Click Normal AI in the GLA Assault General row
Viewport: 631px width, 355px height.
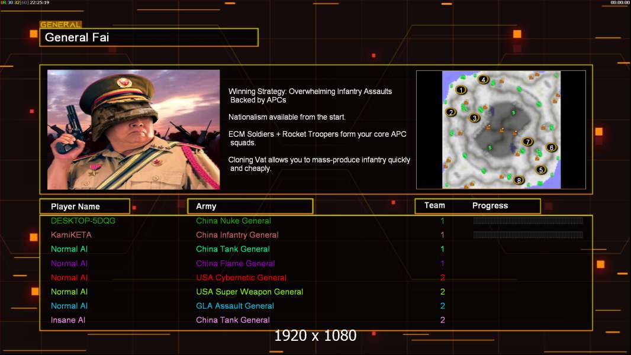69,305
